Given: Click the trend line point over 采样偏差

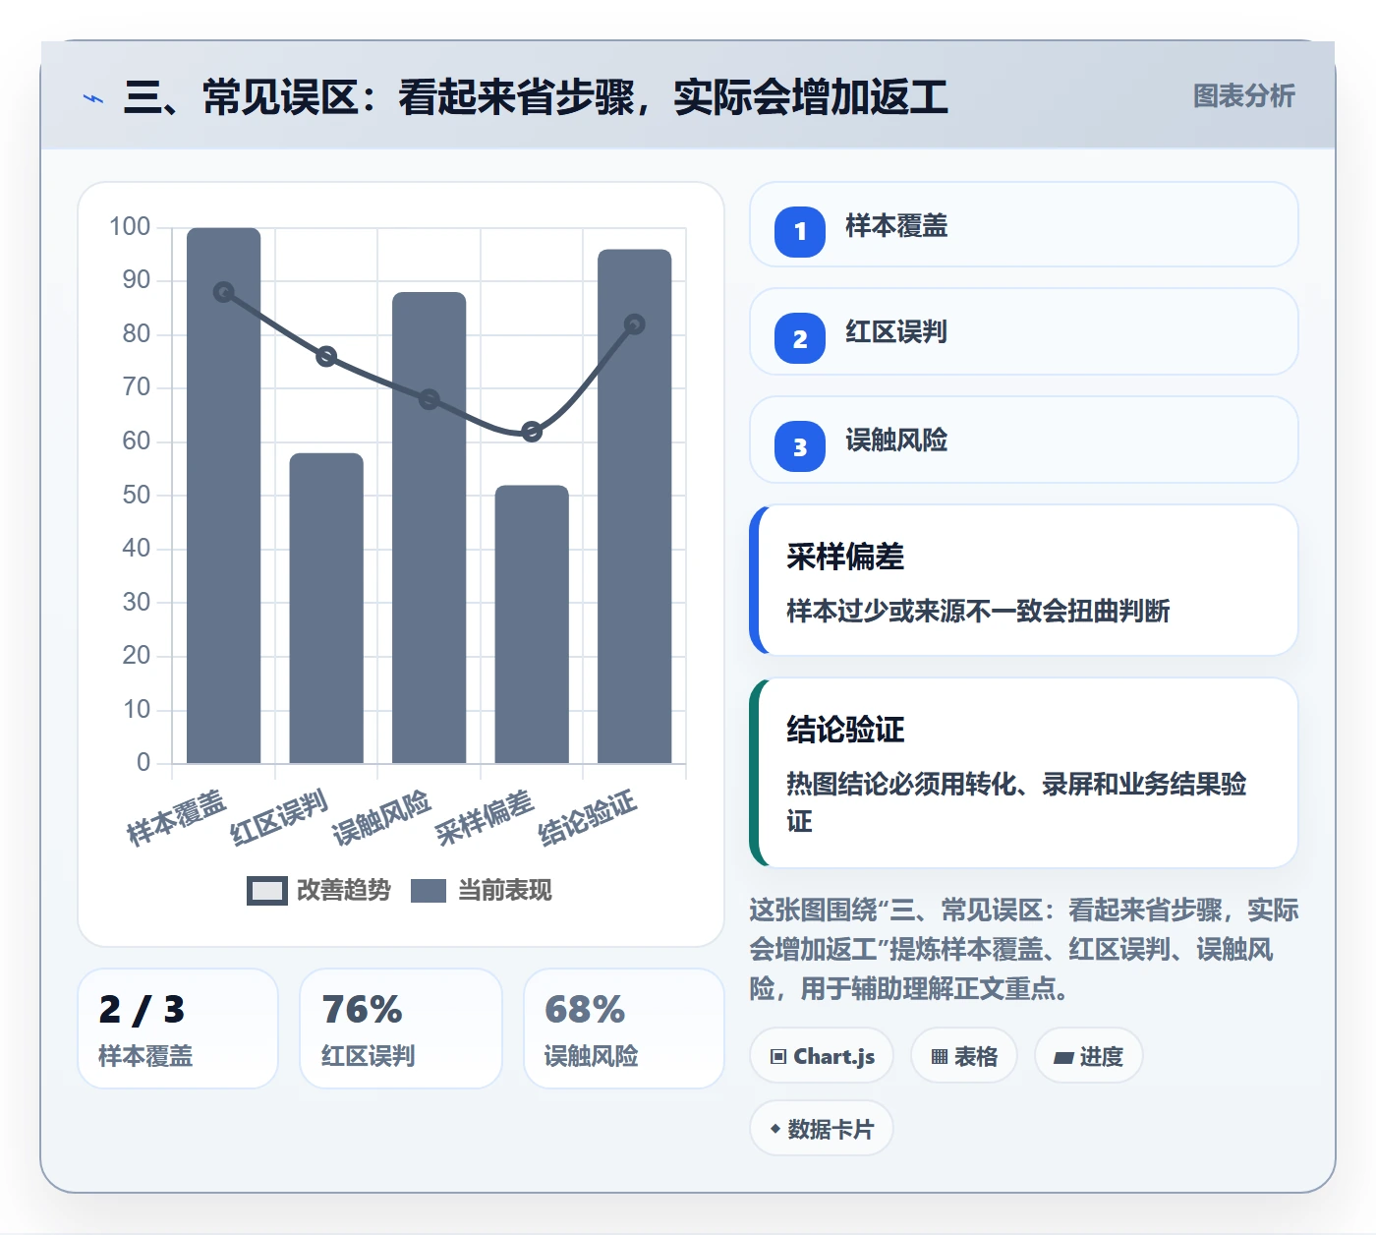Looking at the screenshot, I should click(532, 432).
